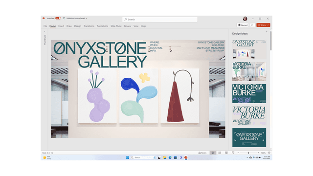This screenshot has width=313, height=176.
Task: Select the blue and green shapes artwork
Action: 138,96
